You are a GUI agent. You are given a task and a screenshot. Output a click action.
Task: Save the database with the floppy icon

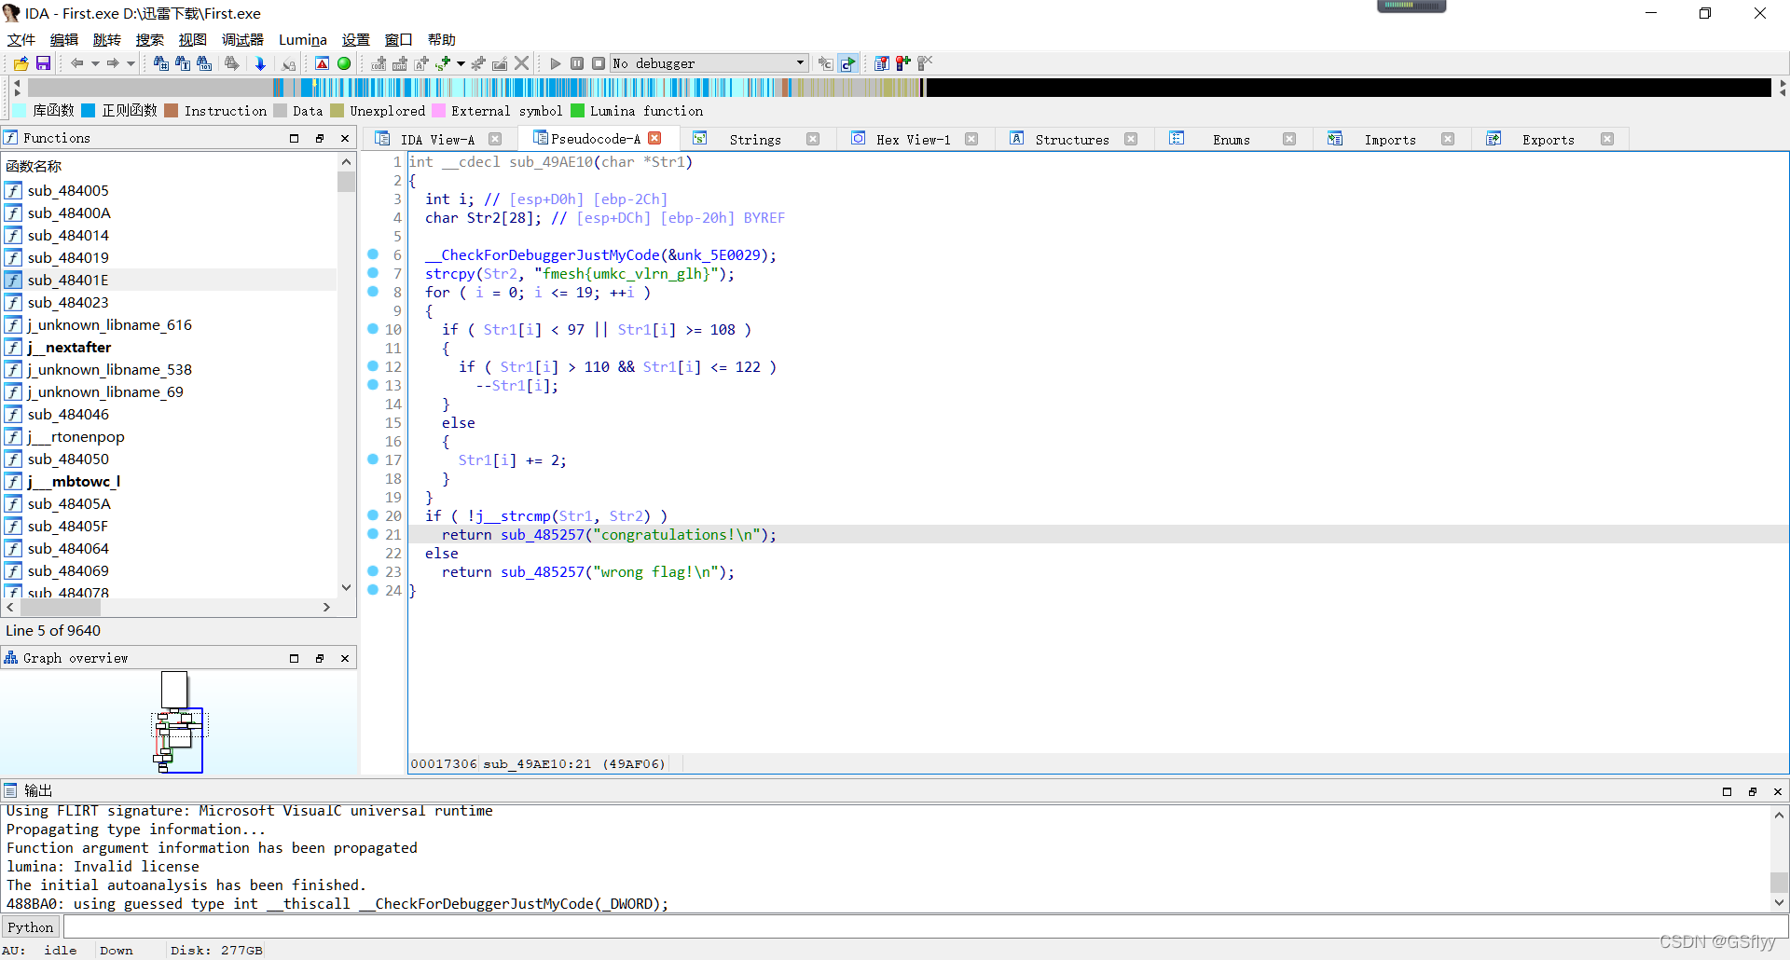43,63
